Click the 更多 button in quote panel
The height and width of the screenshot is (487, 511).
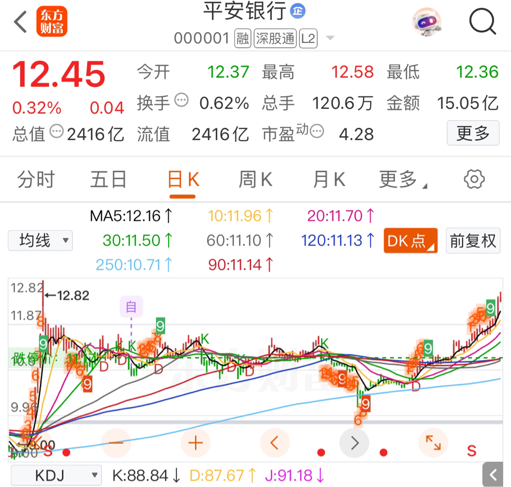click(x=473, y=133)
